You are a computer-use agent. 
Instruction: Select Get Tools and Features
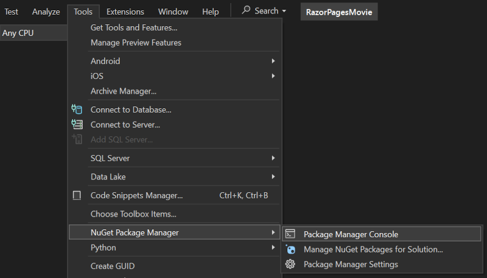(x=134, y=27)
